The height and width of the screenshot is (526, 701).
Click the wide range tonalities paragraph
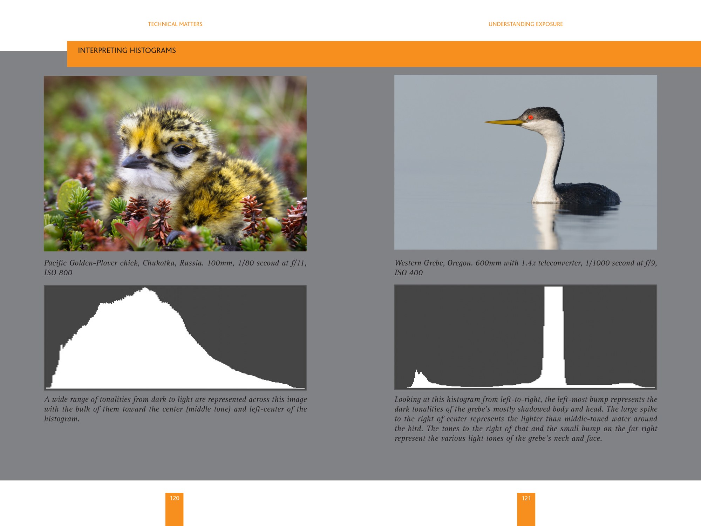tap(175, 409)
